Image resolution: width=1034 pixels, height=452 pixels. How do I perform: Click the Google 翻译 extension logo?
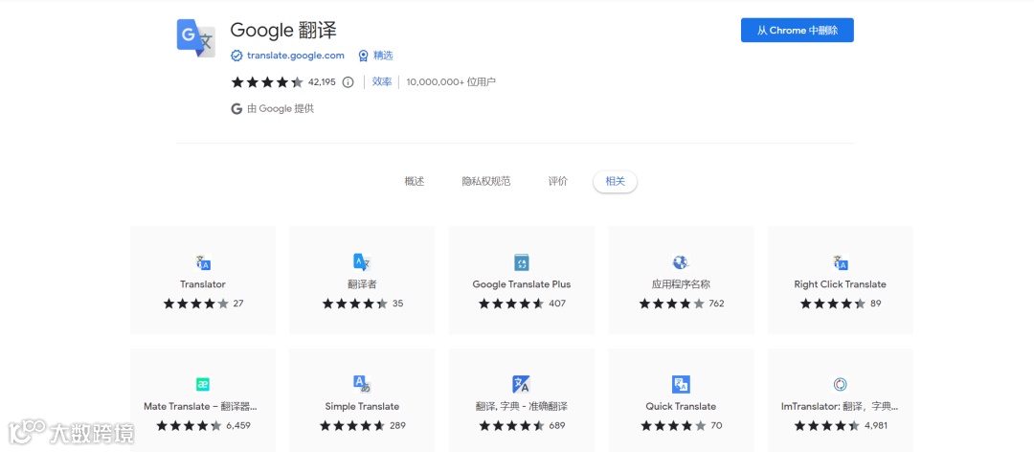tap(196, 38)
